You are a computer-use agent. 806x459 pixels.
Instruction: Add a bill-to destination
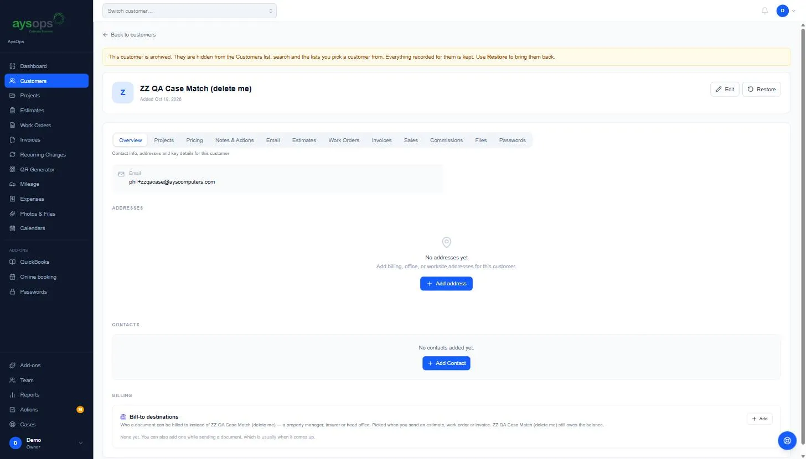[759, 419]
